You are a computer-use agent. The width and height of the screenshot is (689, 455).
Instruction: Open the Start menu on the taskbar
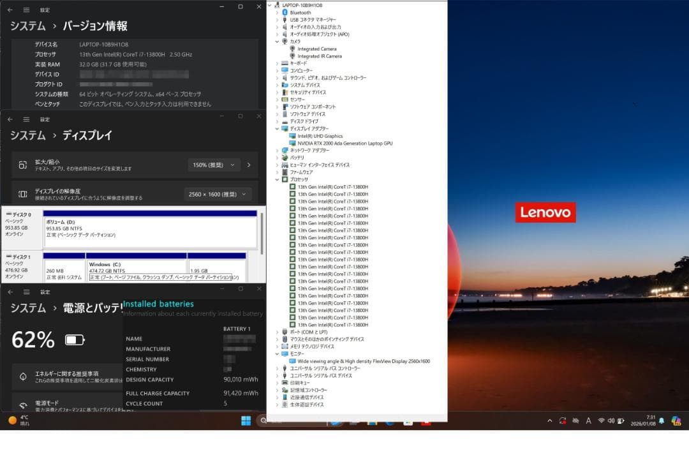click(246, 421)
